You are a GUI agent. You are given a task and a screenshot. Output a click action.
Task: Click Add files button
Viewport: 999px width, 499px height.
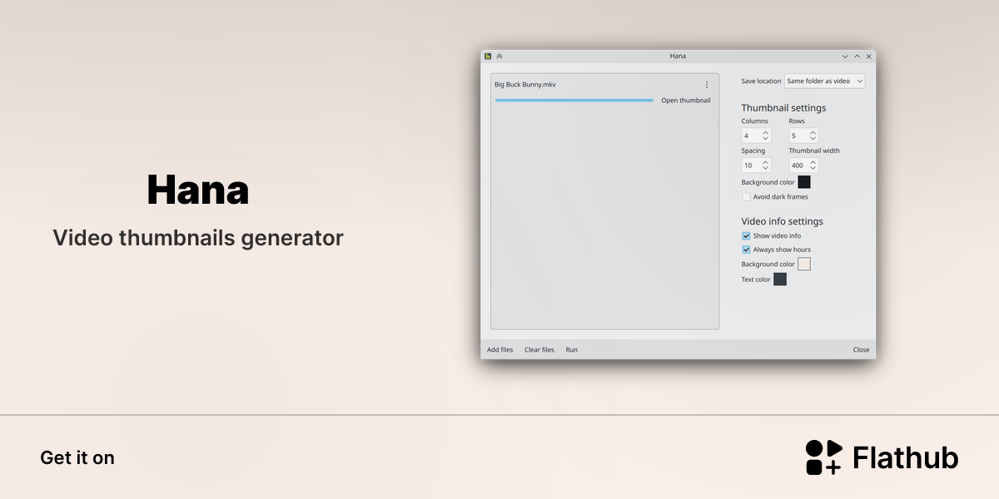point(500,350)
